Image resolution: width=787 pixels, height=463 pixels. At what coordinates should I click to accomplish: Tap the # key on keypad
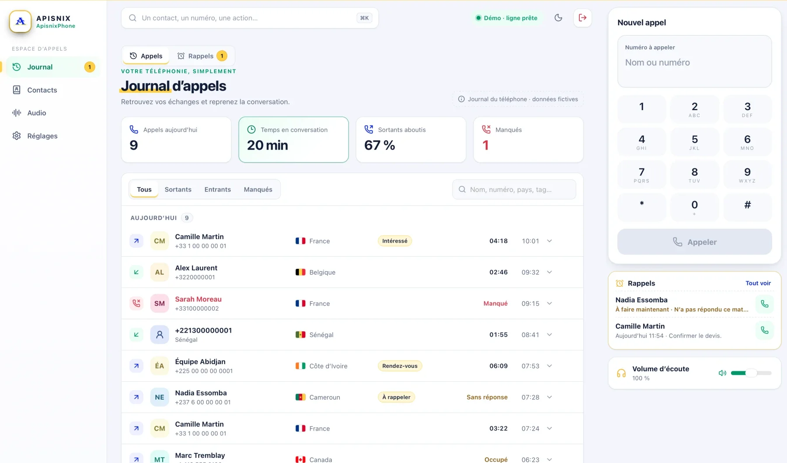(x=747, y=207)
